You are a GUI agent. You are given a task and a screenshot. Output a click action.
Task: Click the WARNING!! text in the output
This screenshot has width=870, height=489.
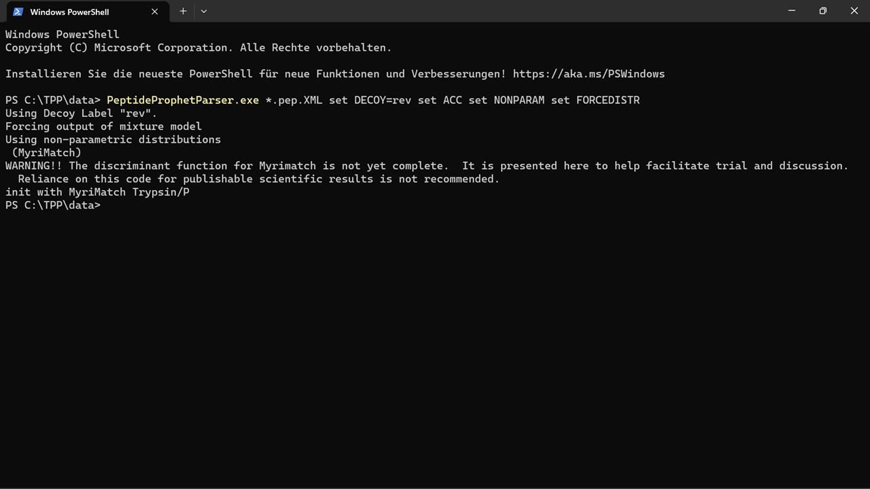pos(34,166)
